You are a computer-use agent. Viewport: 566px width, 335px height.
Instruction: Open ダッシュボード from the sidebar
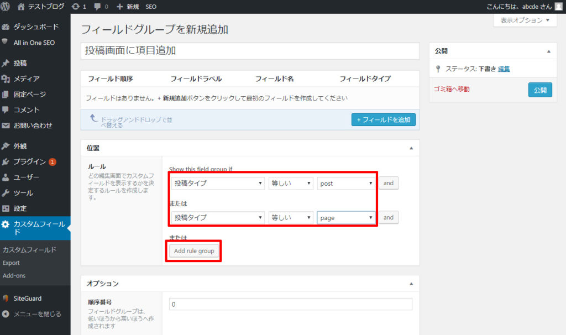(35, 27)
